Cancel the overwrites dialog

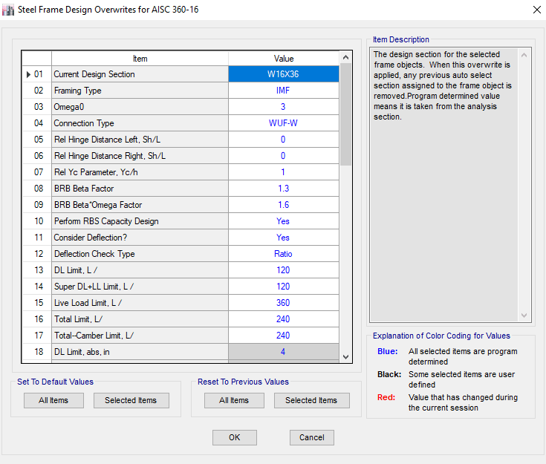click(x=312, y=437)
